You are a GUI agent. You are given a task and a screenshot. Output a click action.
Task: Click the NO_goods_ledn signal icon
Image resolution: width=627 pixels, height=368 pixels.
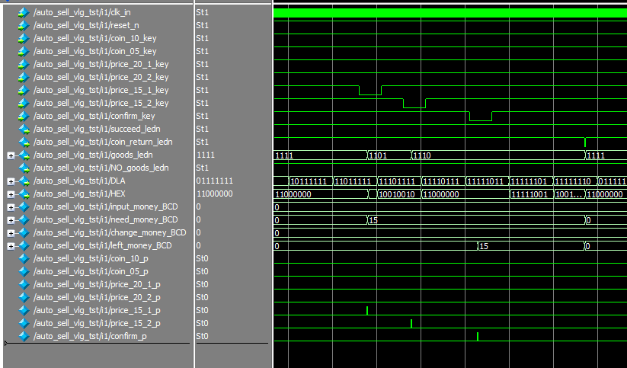coord(23,168)
